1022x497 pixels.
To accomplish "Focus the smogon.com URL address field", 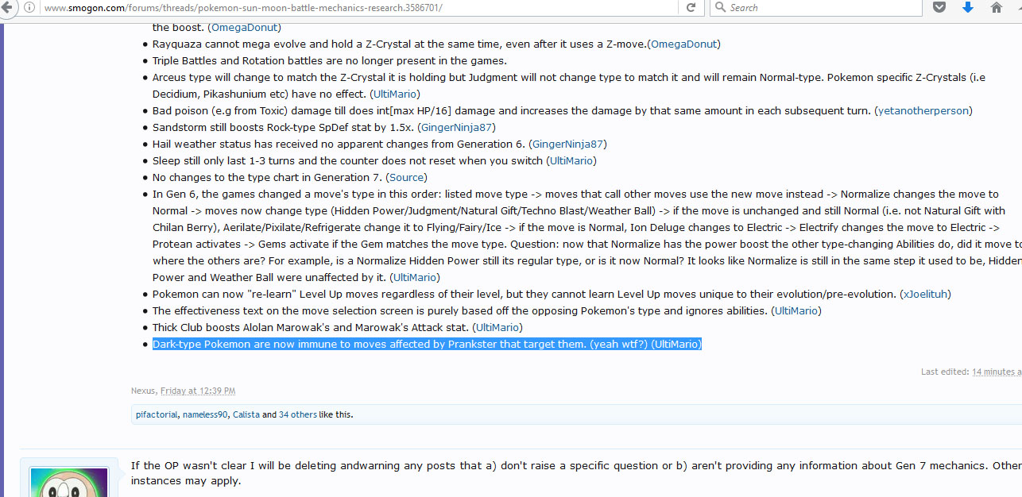I will [x=358, y=7].
